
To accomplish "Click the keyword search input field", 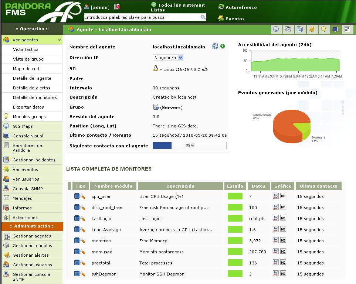I will tap(142, 17).
